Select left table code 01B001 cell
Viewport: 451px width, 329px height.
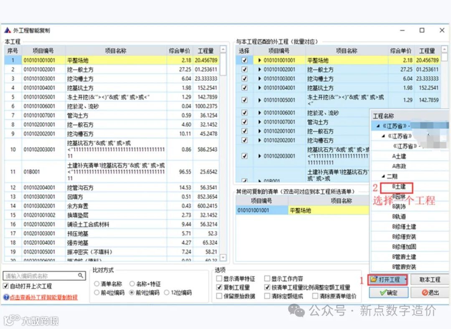(x=43, y=172)
